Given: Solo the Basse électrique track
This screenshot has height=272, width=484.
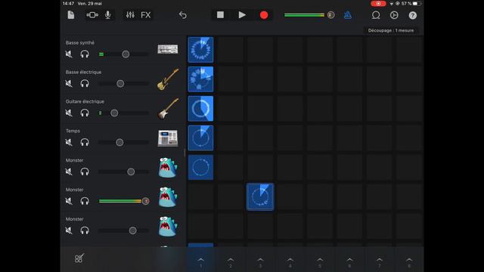Looking at the screenshot, I should [85, 84].
